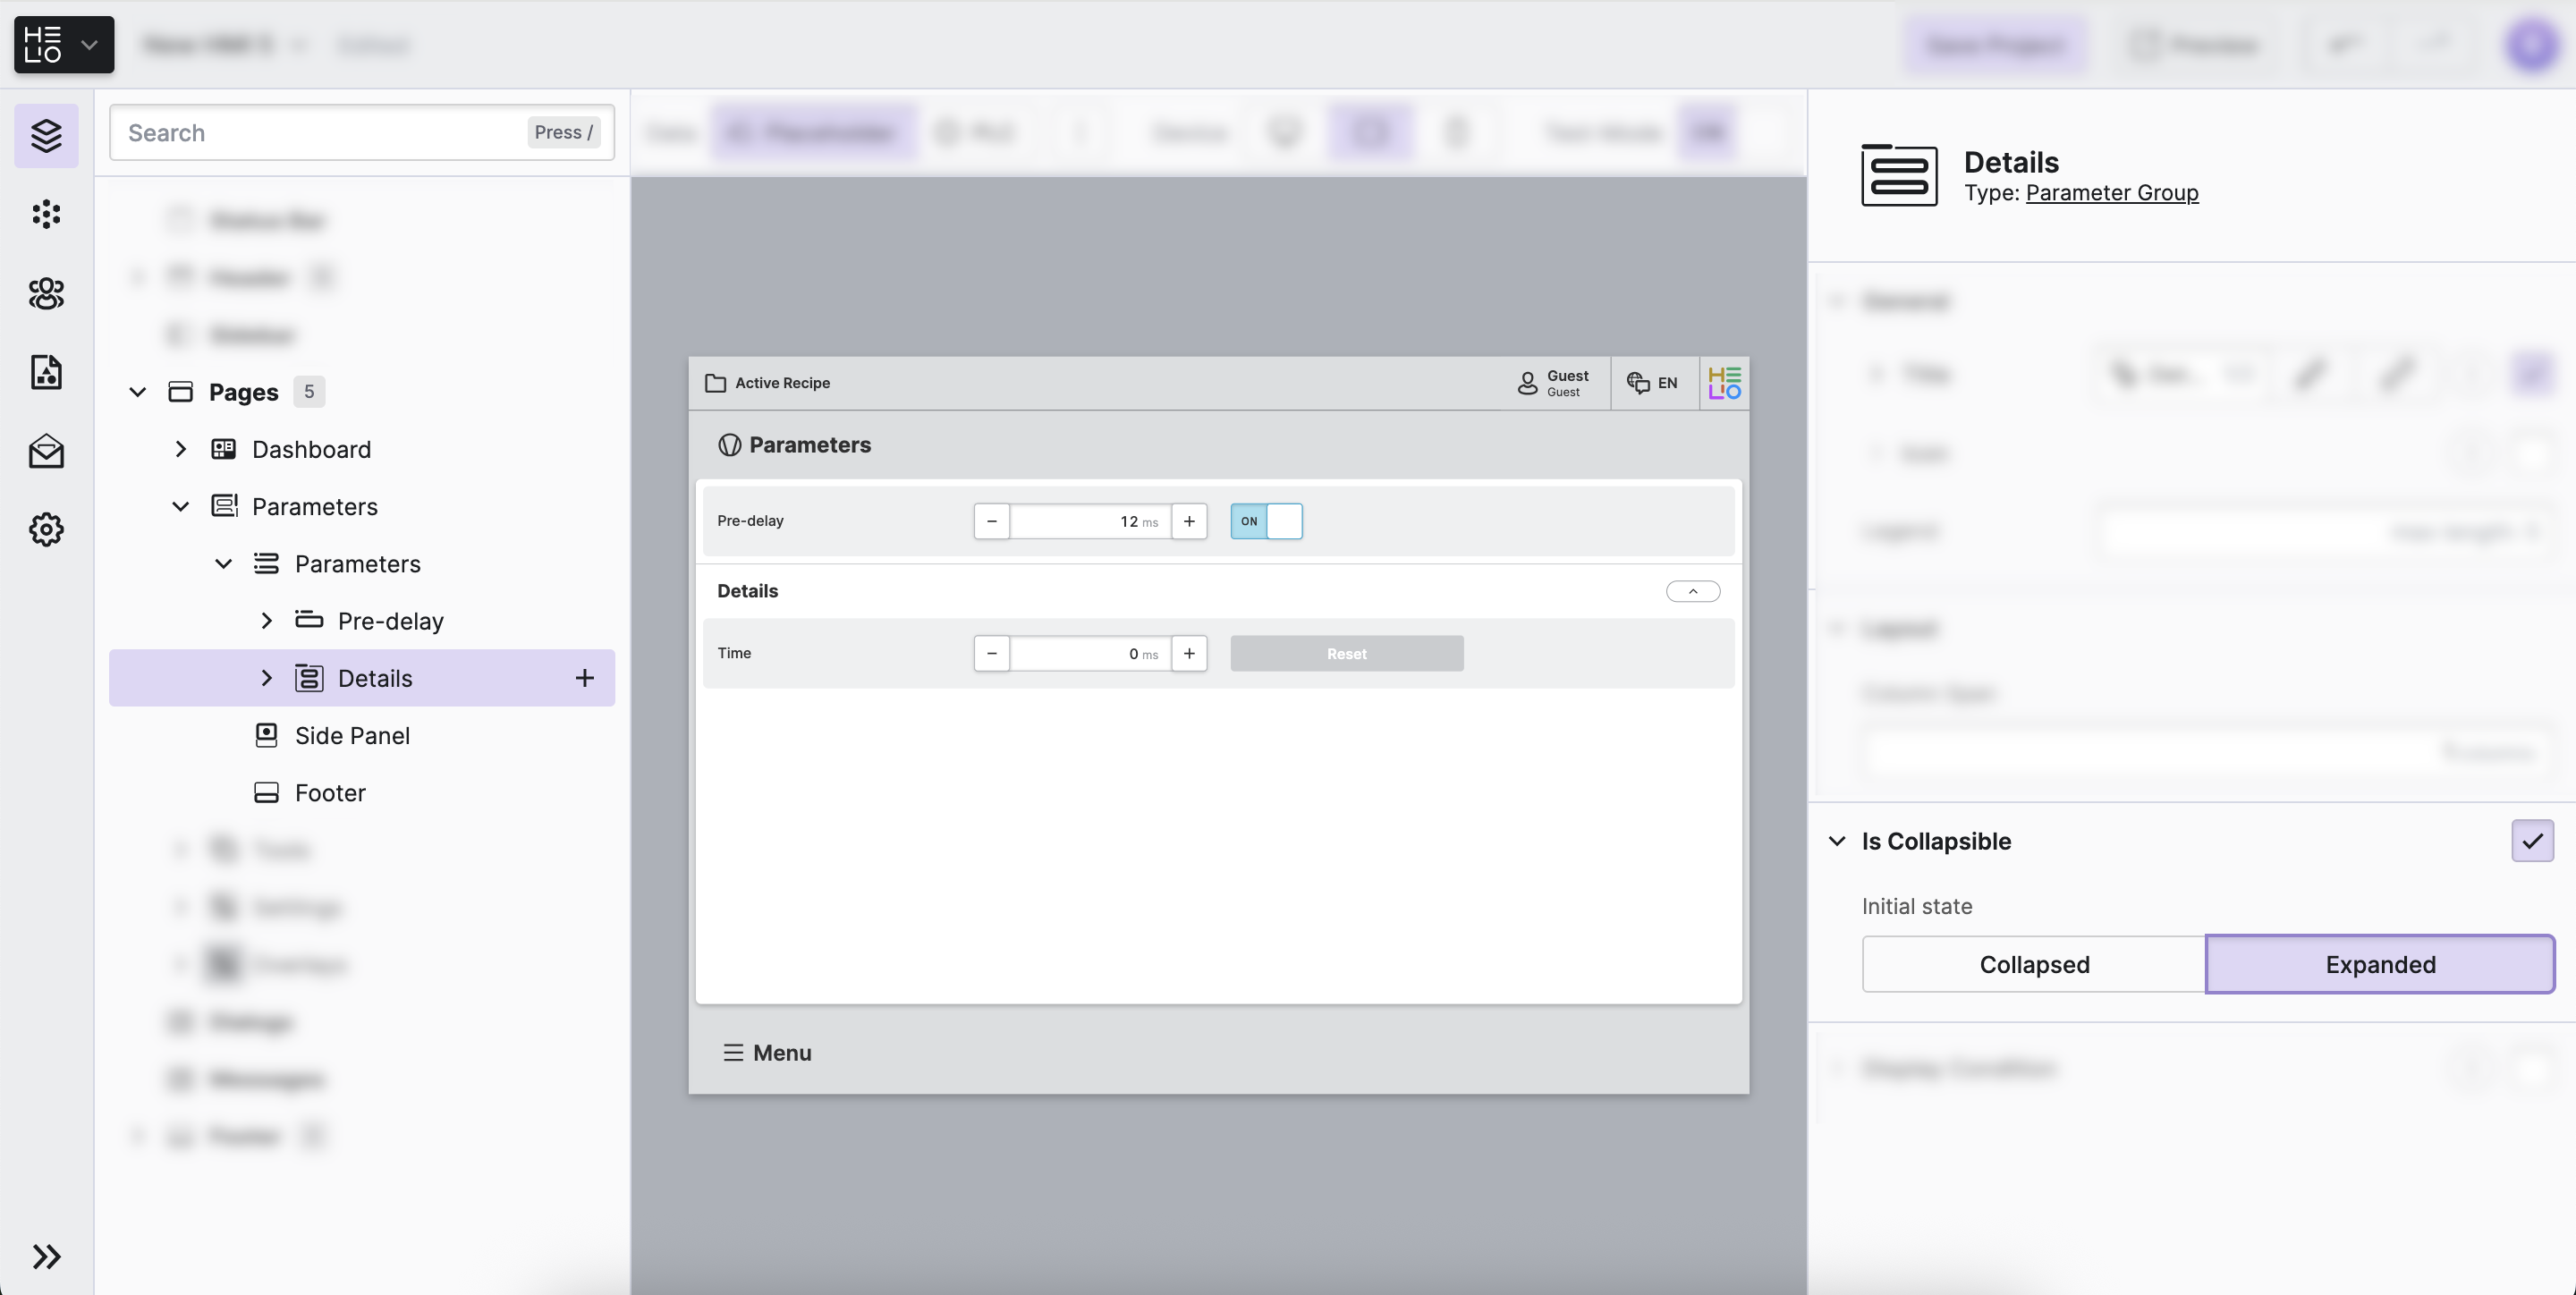Screen dimensions: 2576x1295
Task: Click the settings gear in sidebar
Action: 46,529
